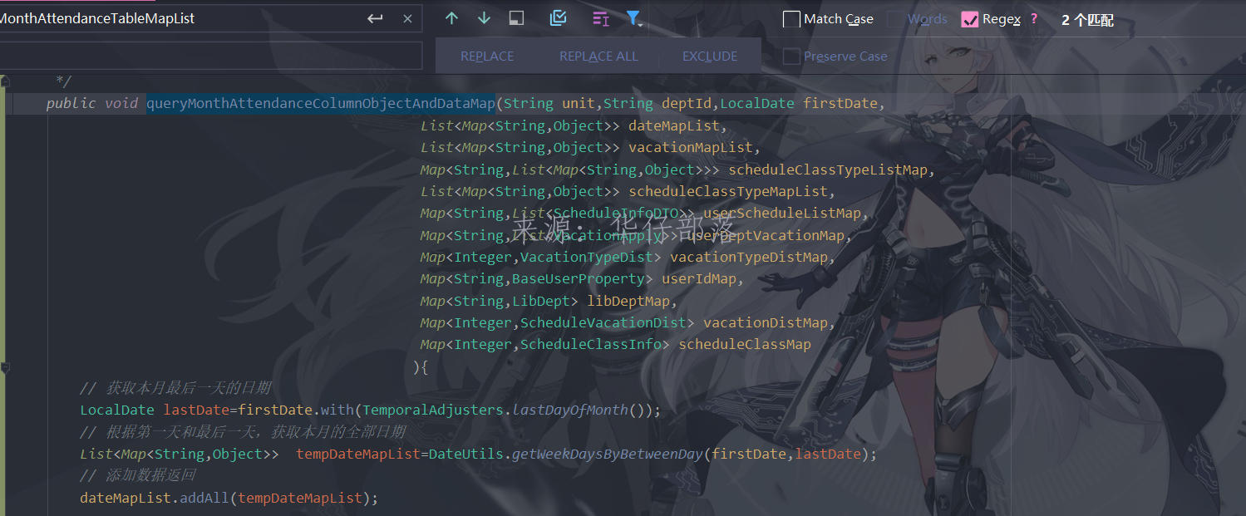Click the "void" return type
The height and width of the screenshot is (516, 1246).
click(121, 103)
